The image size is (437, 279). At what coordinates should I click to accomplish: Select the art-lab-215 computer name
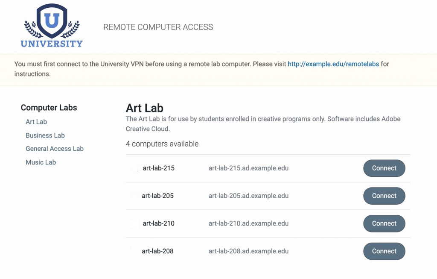click(x=157, y=168)
